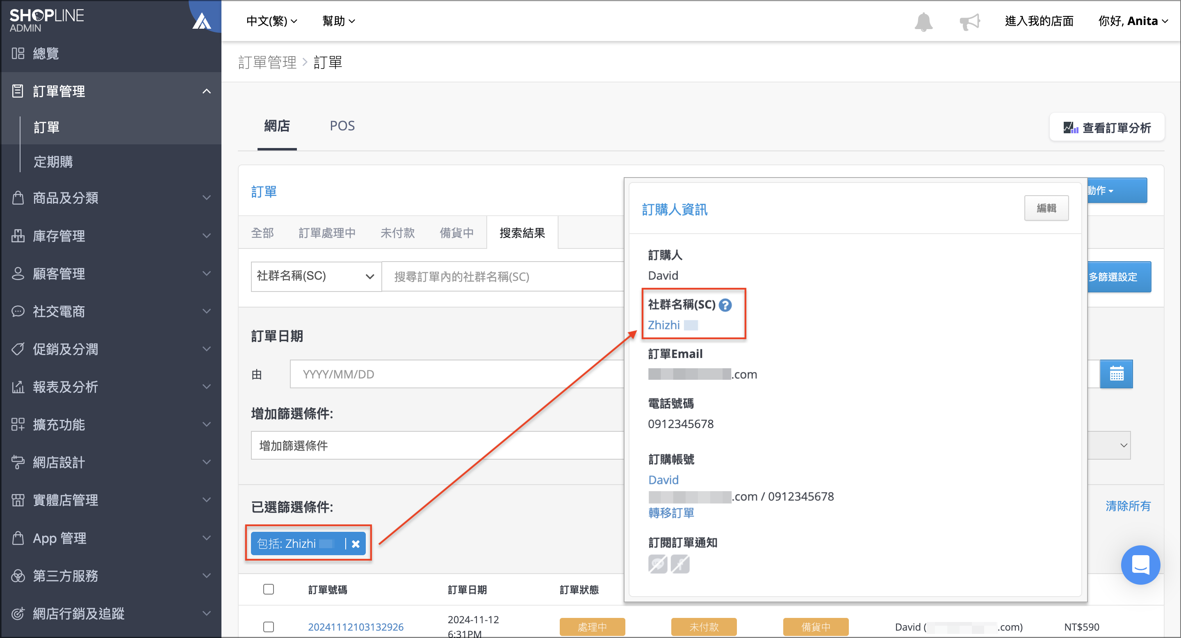Click the 總覽 dashboard icon
1181x638 pixels.
tap(18, 53)
